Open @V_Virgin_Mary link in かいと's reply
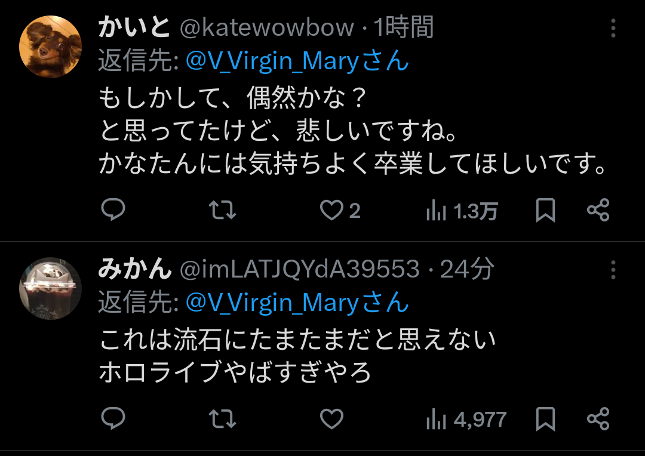The width and height of the screenshot is (645, 456). (273, 61)
